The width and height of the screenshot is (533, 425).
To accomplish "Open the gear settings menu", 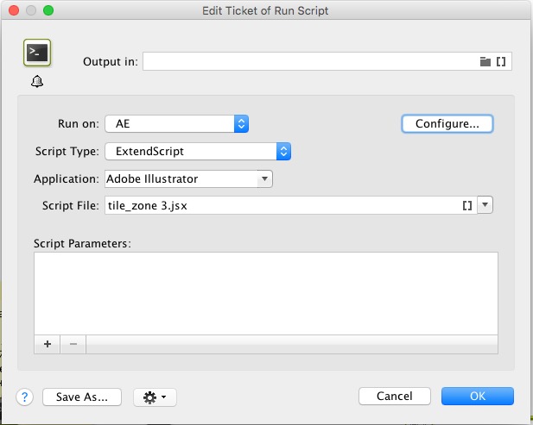I will [x=155, y=397].
